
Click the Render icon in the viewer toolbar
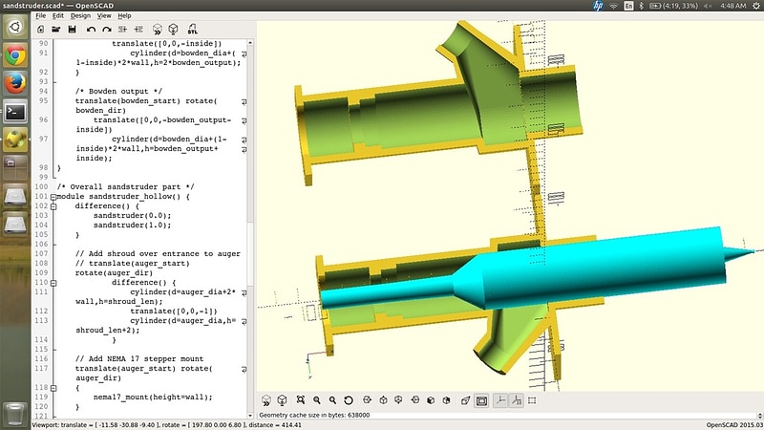point(282,400)
